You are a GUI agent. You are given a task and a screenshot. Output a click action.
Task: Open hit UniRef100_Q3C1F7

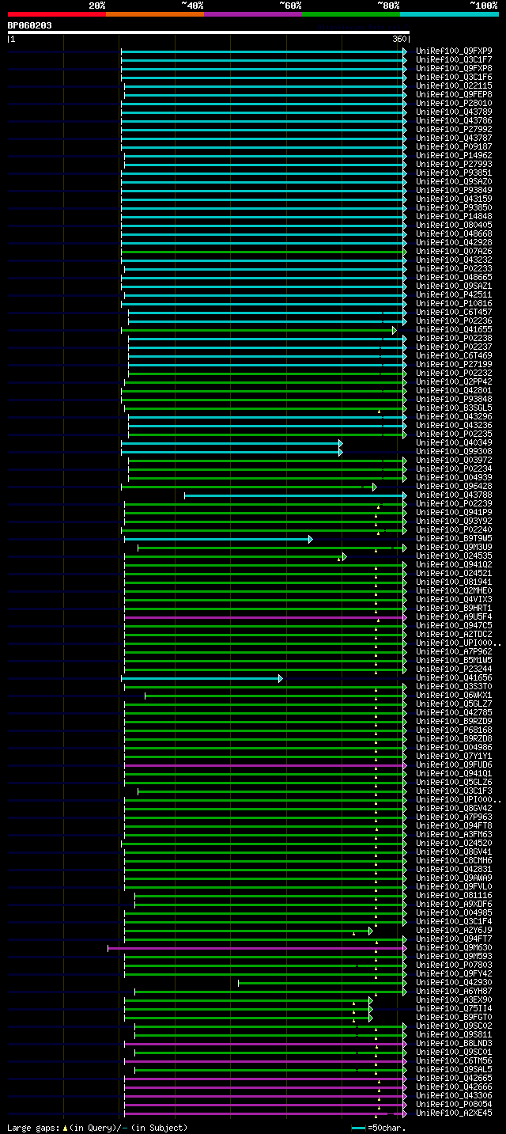coord(455,59)
